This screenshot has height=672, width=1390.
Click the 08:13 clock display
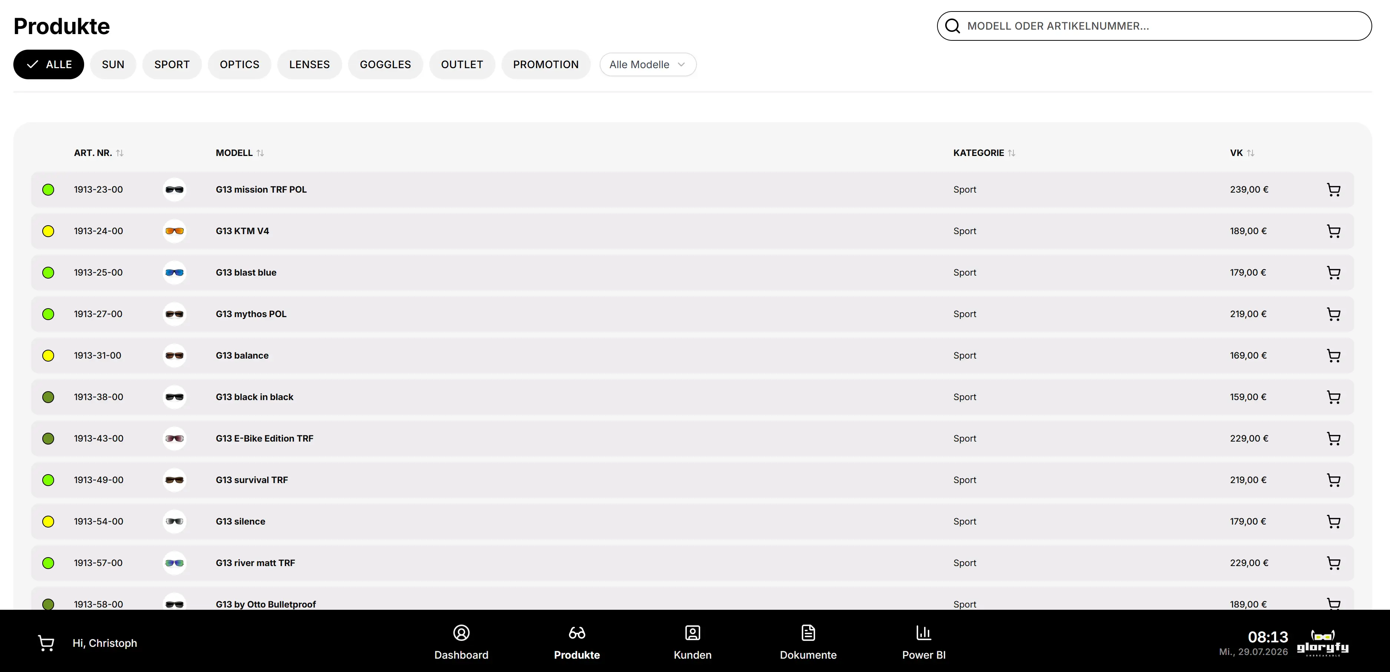(x=1268, y=637)
